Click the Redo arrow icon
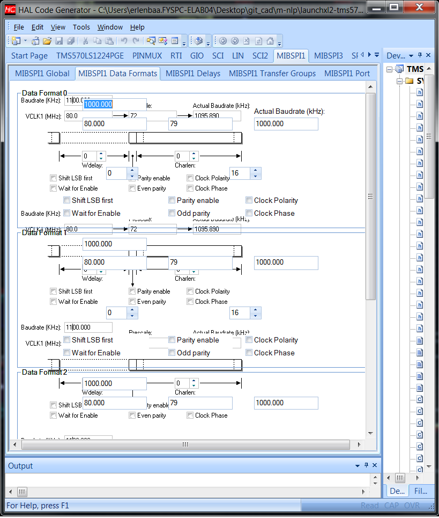439x518 pixels. [136, 41]
